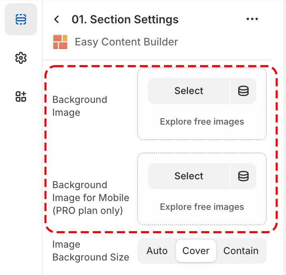This screenshot has width=286, height=275.
Task: Set Image Background Size to Cover
Action: [196, 251]
